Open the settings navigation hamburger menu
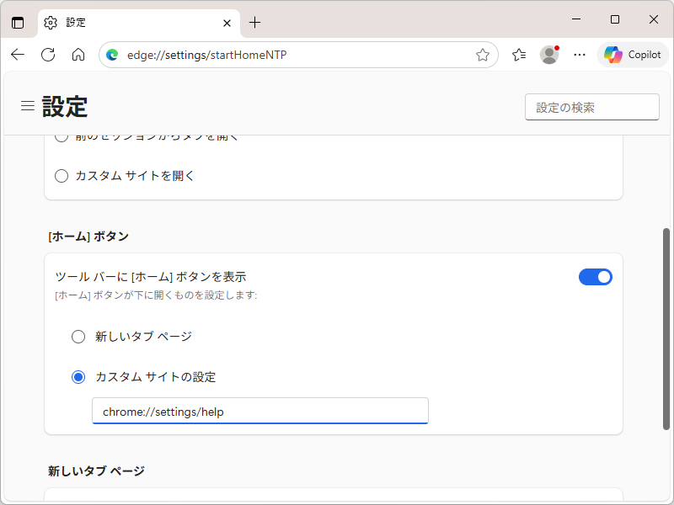This screenshot has height=505, width=674. point(28,106)
